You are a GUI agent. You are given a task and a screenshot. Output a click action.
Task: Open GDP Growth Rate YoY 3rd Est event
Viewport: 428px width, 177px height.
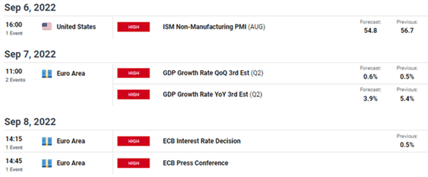click(212, 94)
